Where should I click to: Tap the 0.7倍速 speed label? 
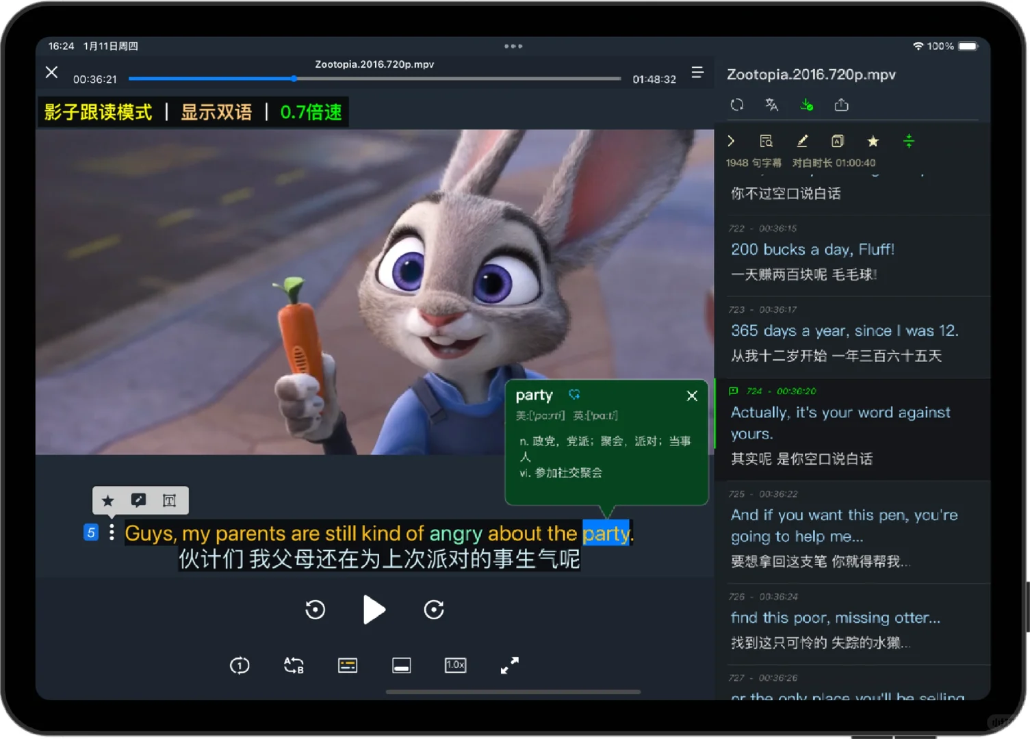(311, 112)
